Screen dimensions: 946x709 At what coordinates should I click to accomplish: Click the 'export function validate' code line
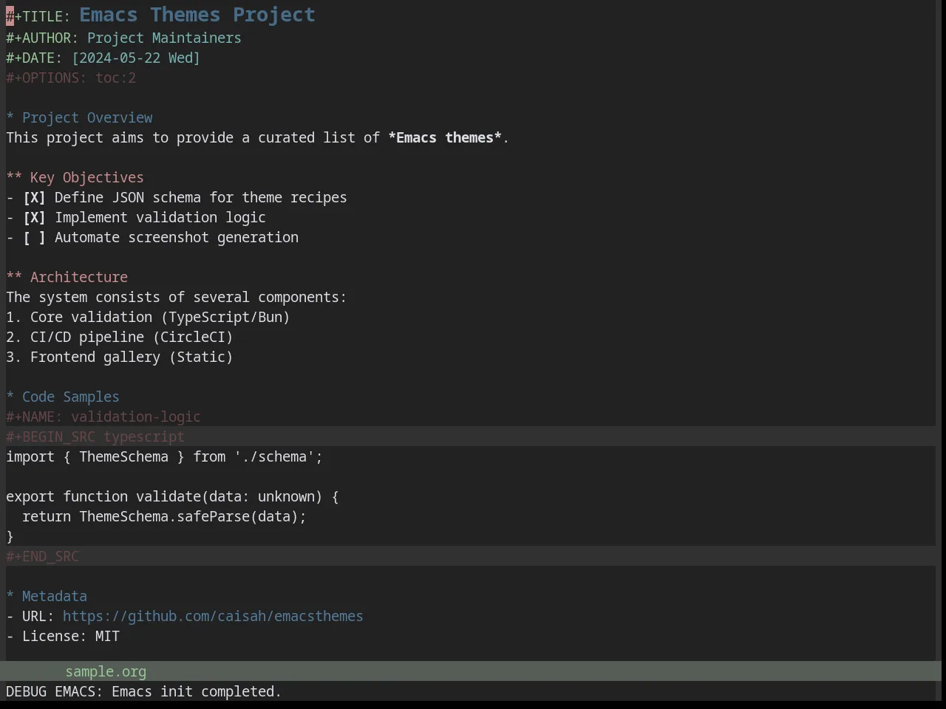click(x=172, y=496)
